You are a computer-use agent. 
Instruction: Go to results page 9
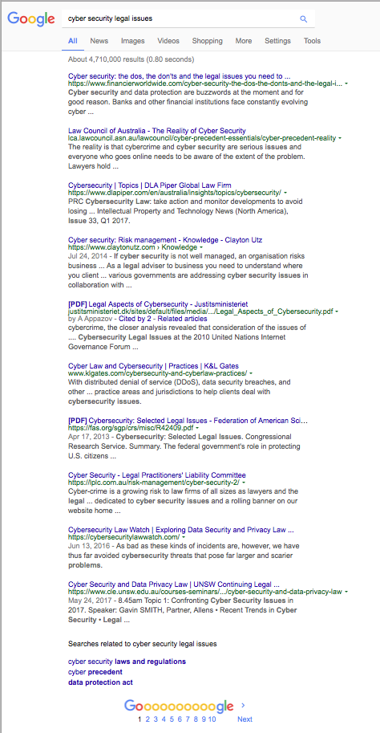pos(204,719)
